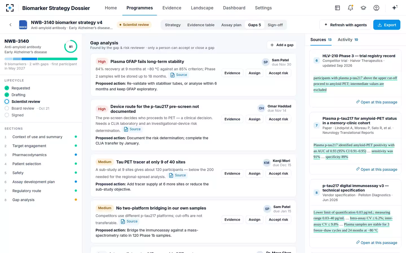Click source badge number 7
Image resolution: width=406 pixels, height=253 pixels.
click(317, 125)
